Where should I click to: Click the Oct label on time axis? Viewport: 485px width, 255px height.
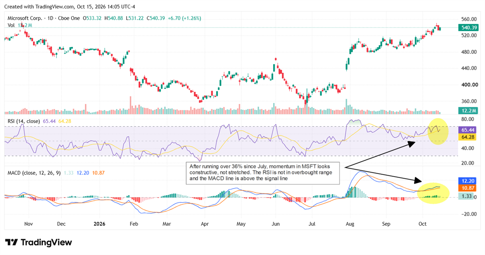click(x=423, y=223)
